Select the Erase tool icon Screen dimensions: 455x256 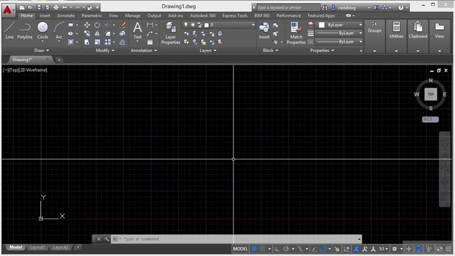(x=123, y=25)
